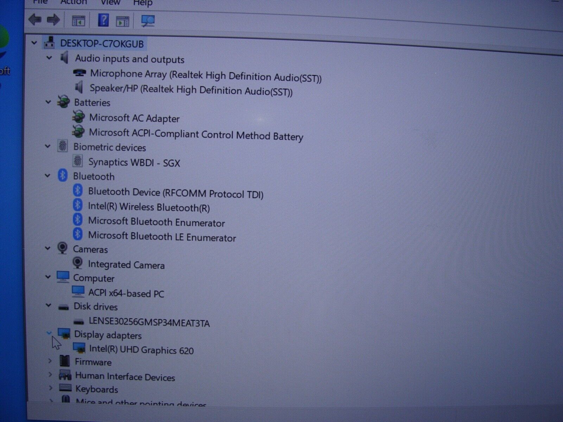Collapse the Biometric devices category

[x=48, y=146]
